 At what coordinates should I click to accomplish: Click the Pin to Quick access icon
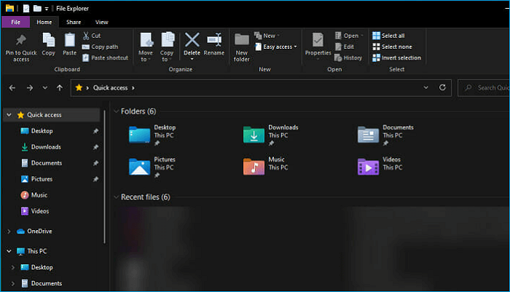click(x=21, y=41)
